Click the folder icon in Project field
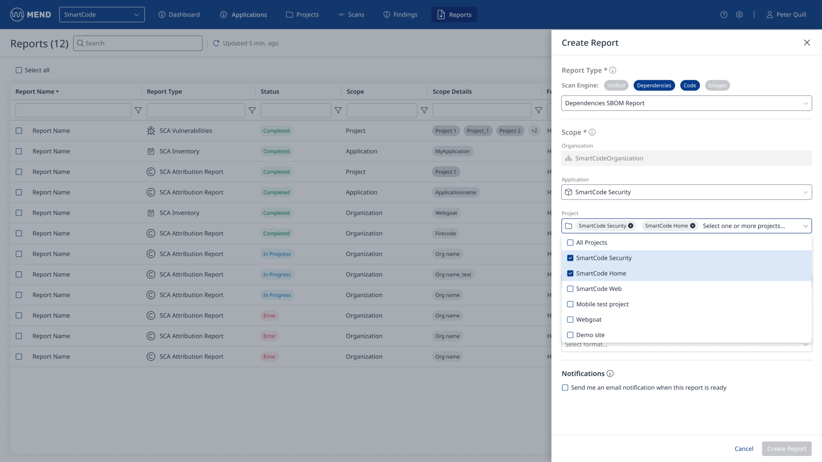 (x=568, y=226)
